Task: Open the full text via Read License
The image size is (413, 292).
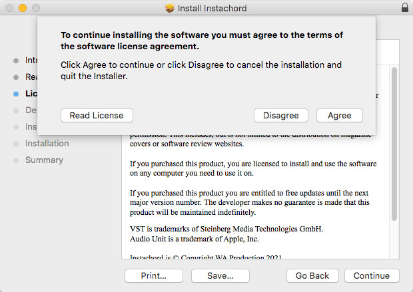Action: 97,115
